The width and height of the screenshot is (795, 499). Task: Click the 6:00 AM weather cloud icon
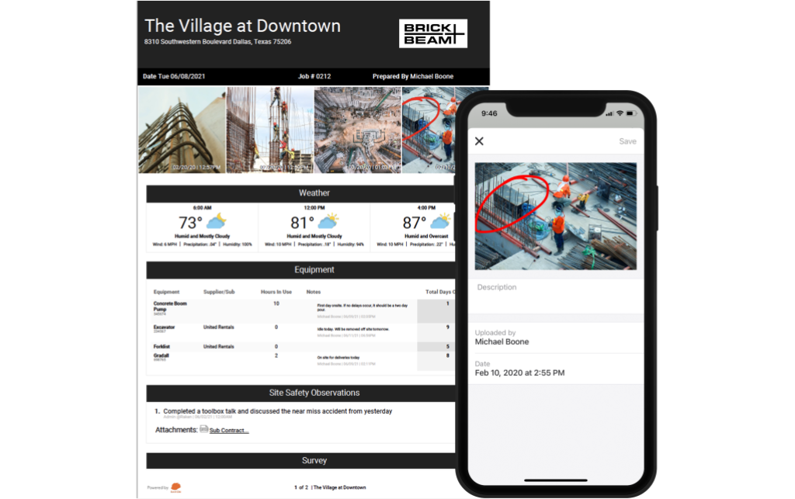click(217, 222)
